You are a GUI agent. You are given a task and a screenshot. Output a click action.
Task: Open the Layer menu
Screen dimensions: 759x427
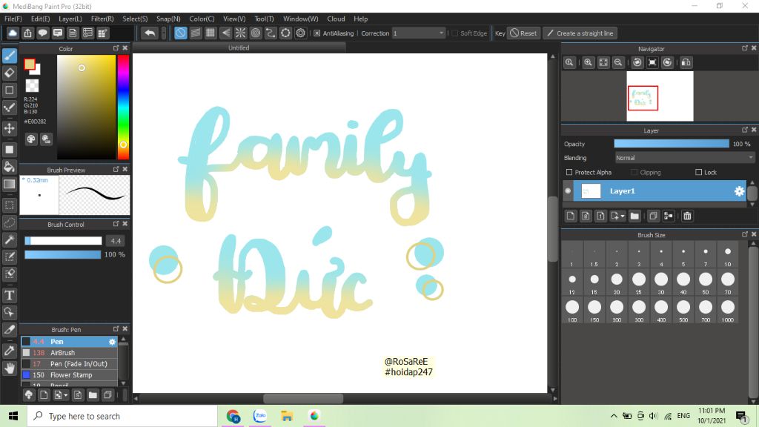coord(70,19)
